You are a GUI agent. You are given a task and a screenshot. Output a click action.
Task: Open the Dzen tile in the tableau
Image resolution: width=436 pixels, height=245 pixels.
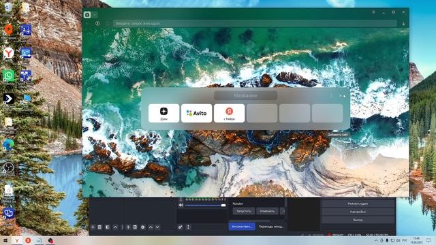163,113
